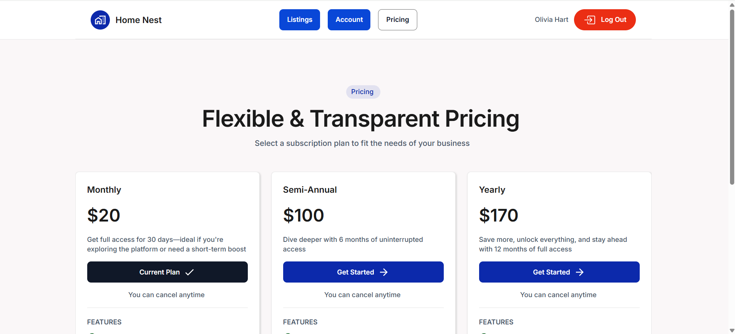Click the Monthly plan $20 price
The width and height of the screenshot is (735, 334).
104,215
